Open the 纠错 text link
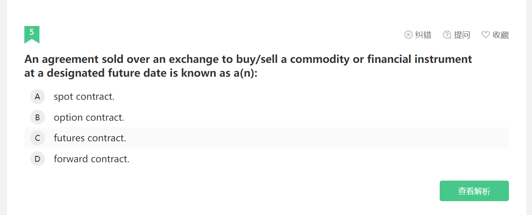 [423, 35]
